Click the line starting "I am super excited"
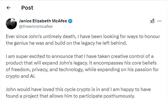The width and height of the screenshot is (167, 102). pyautogui.click(x=80, y=56)
